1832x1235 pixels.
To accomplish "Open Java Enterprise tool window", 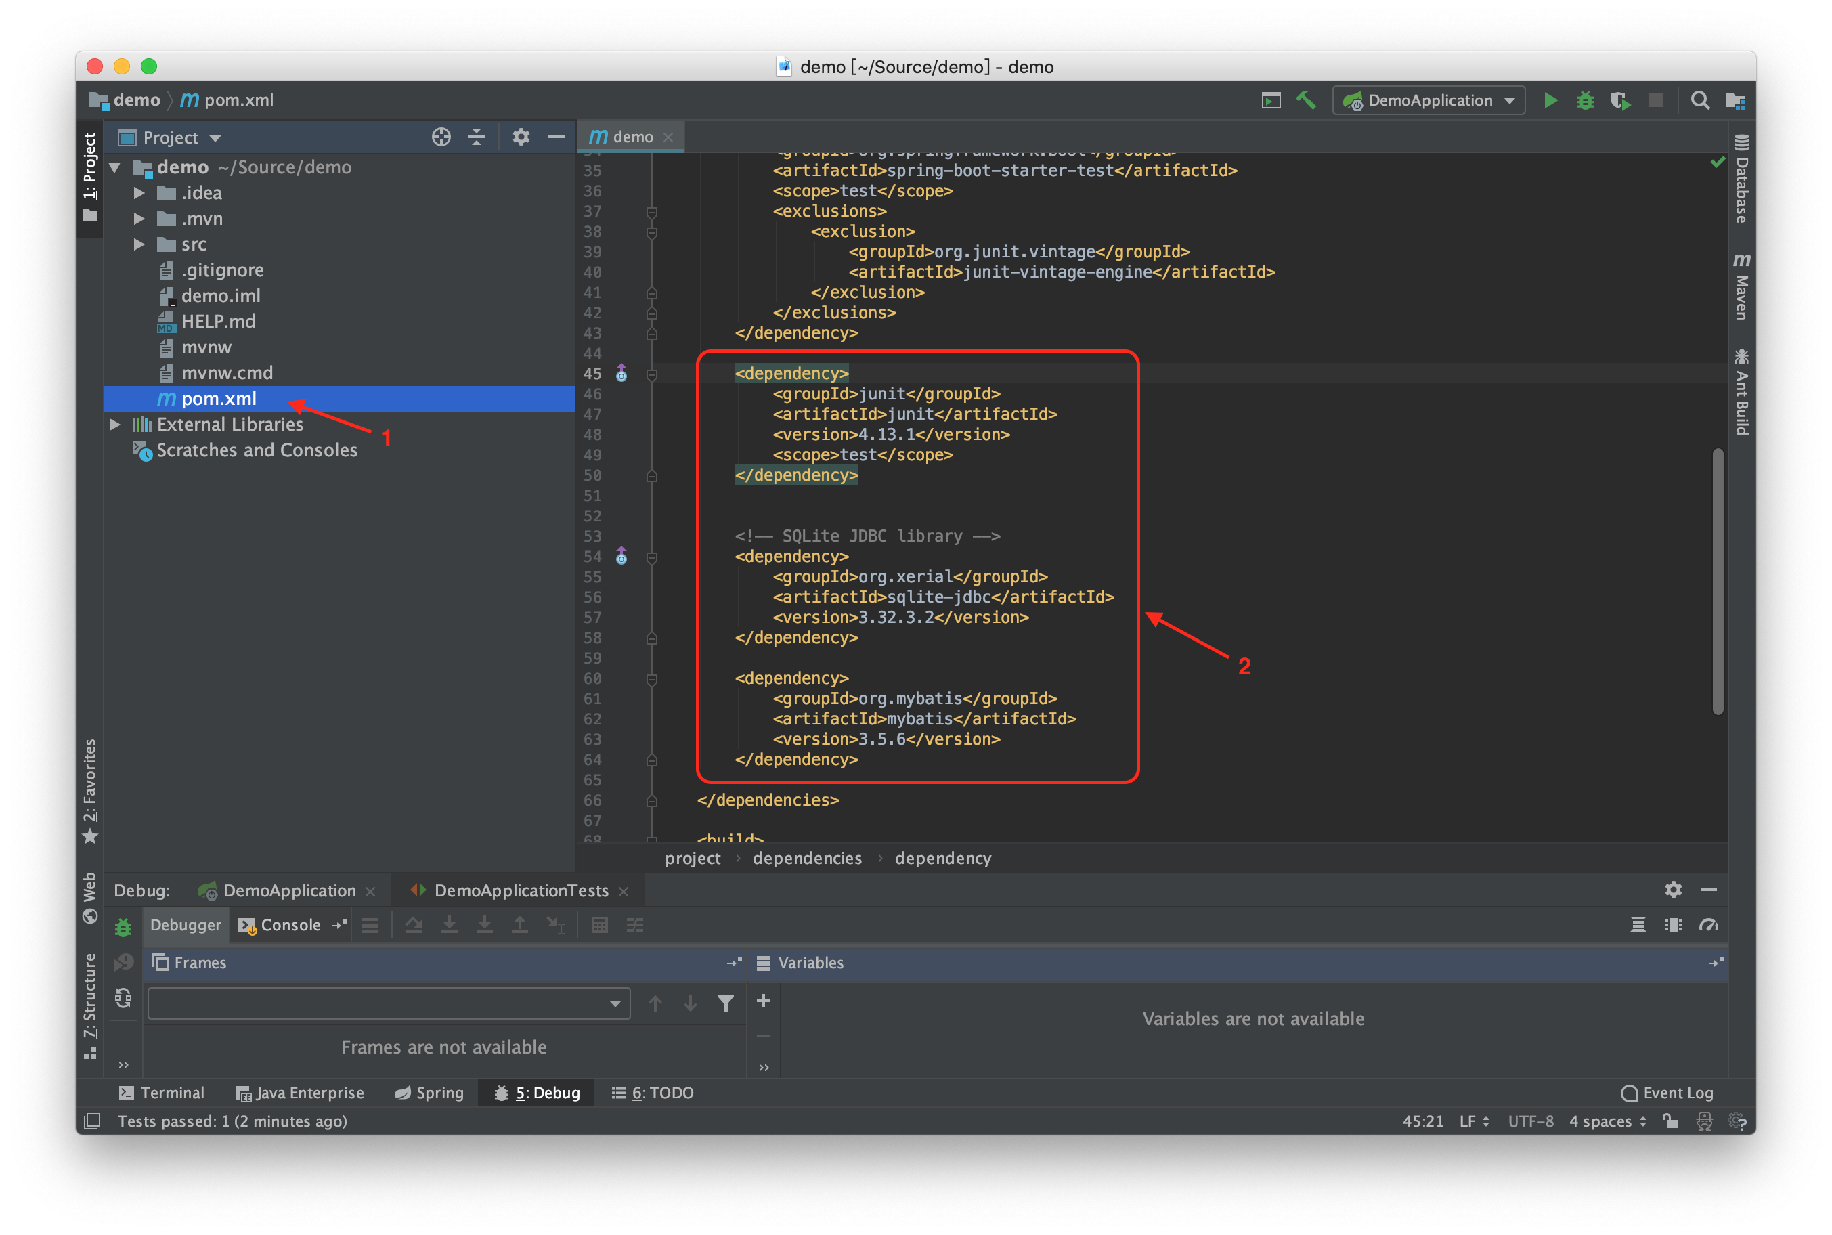I will pyautogui.click(x=299, y=1092).
